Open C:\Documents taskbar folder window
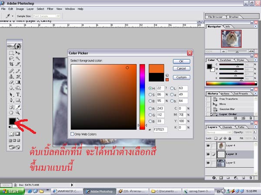The image size is (261, 195). point(165,192)
